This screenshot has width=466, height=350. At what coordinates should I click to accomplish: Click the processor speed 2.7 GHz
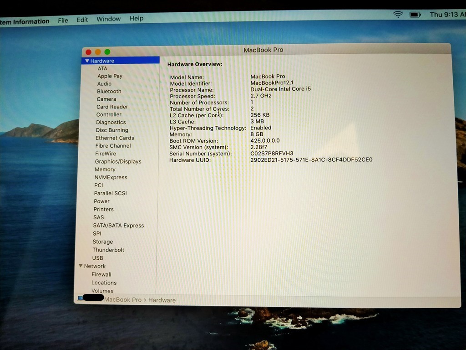pos(261,96)
